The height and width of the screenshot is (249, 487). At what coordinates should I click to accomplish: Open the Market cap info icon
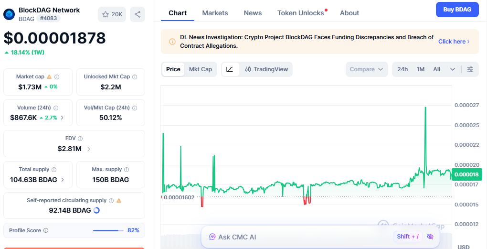pos(57,77)
